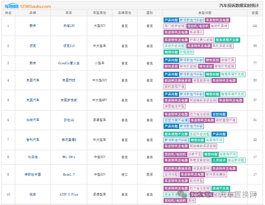Click the firefly萤火虫 car series cell
Viewport: 265px width, 205px height.
point(69,63)
